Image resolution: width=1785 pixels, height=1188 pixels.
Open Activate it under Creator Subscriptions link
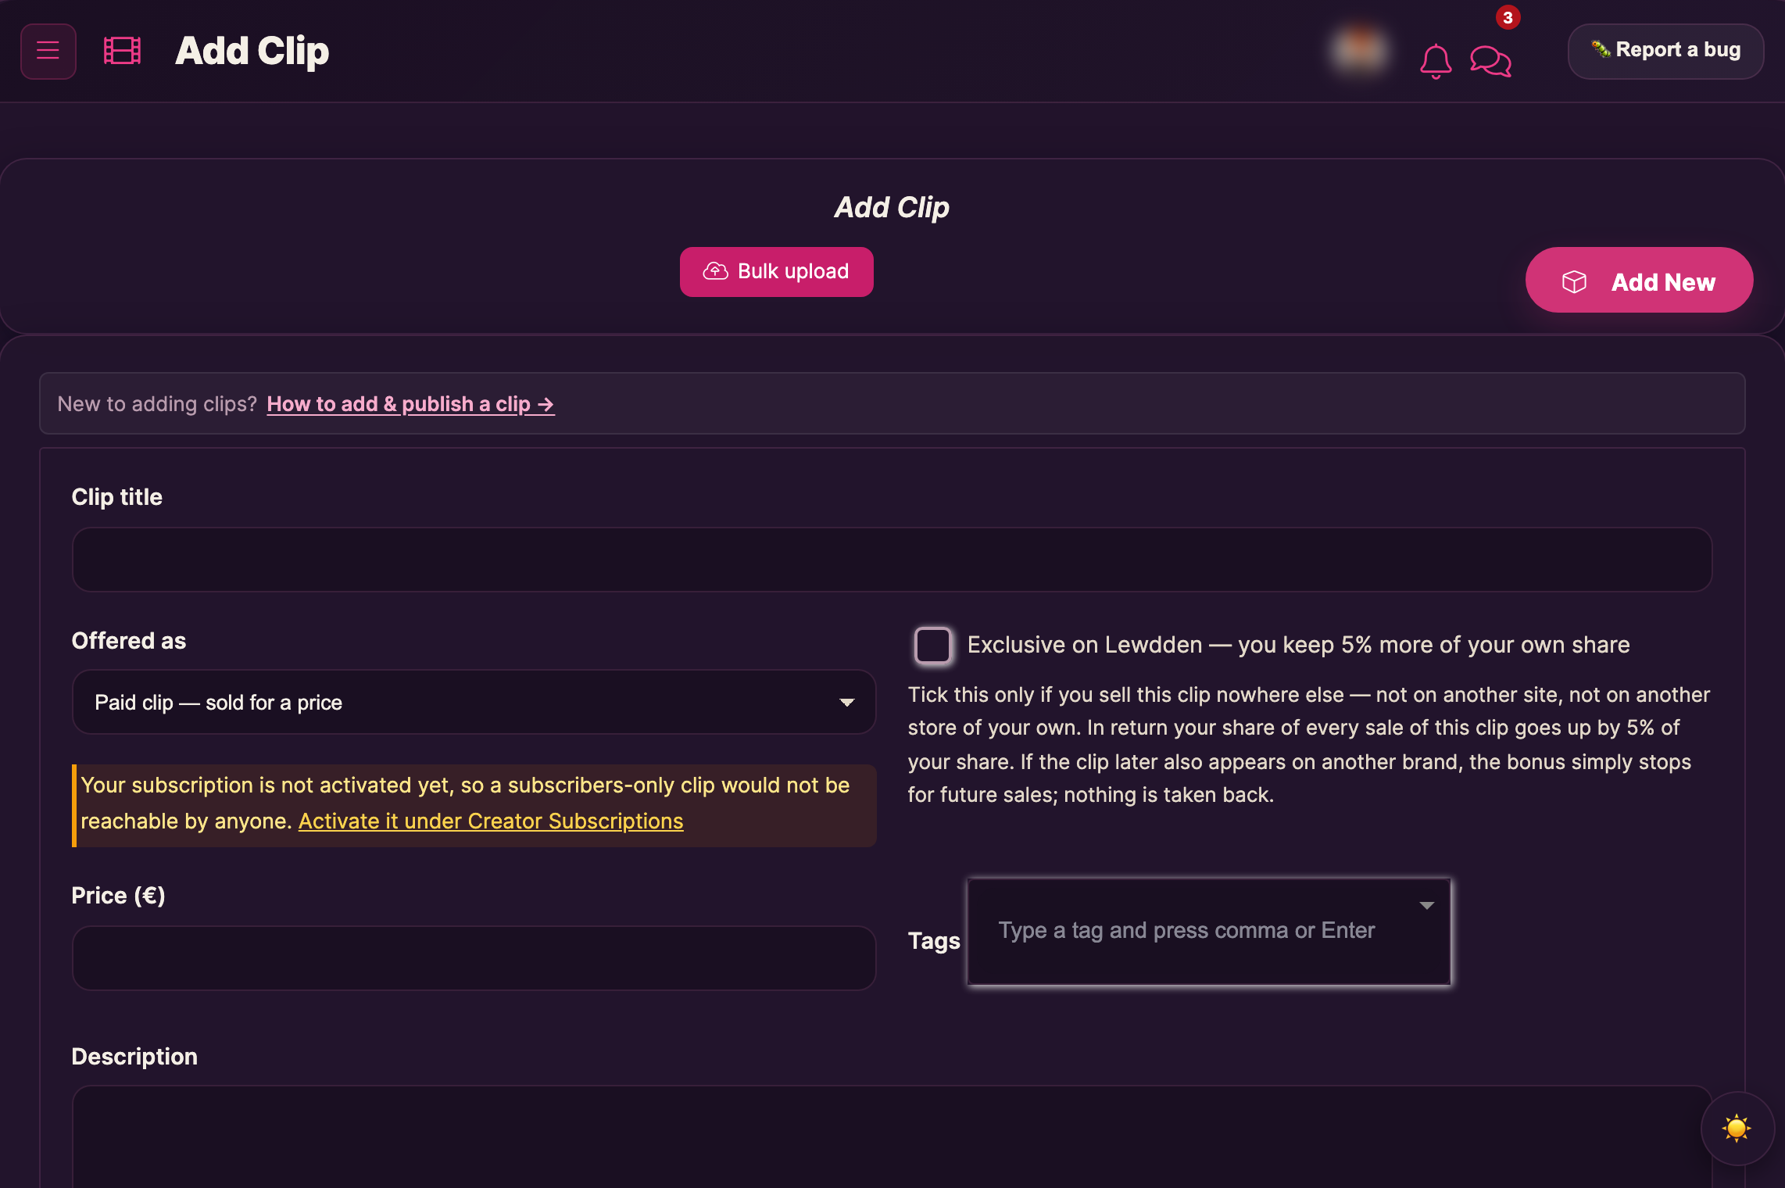click(x=491, y=821)
